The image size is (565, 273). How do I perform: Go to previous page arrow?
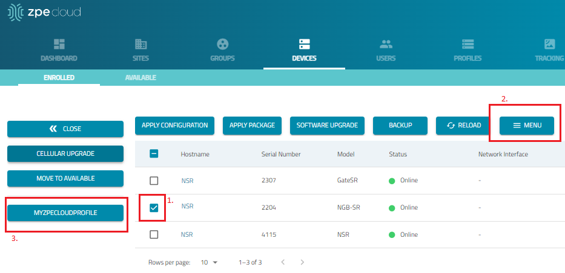pyautogui.click(x=283, y=262)
